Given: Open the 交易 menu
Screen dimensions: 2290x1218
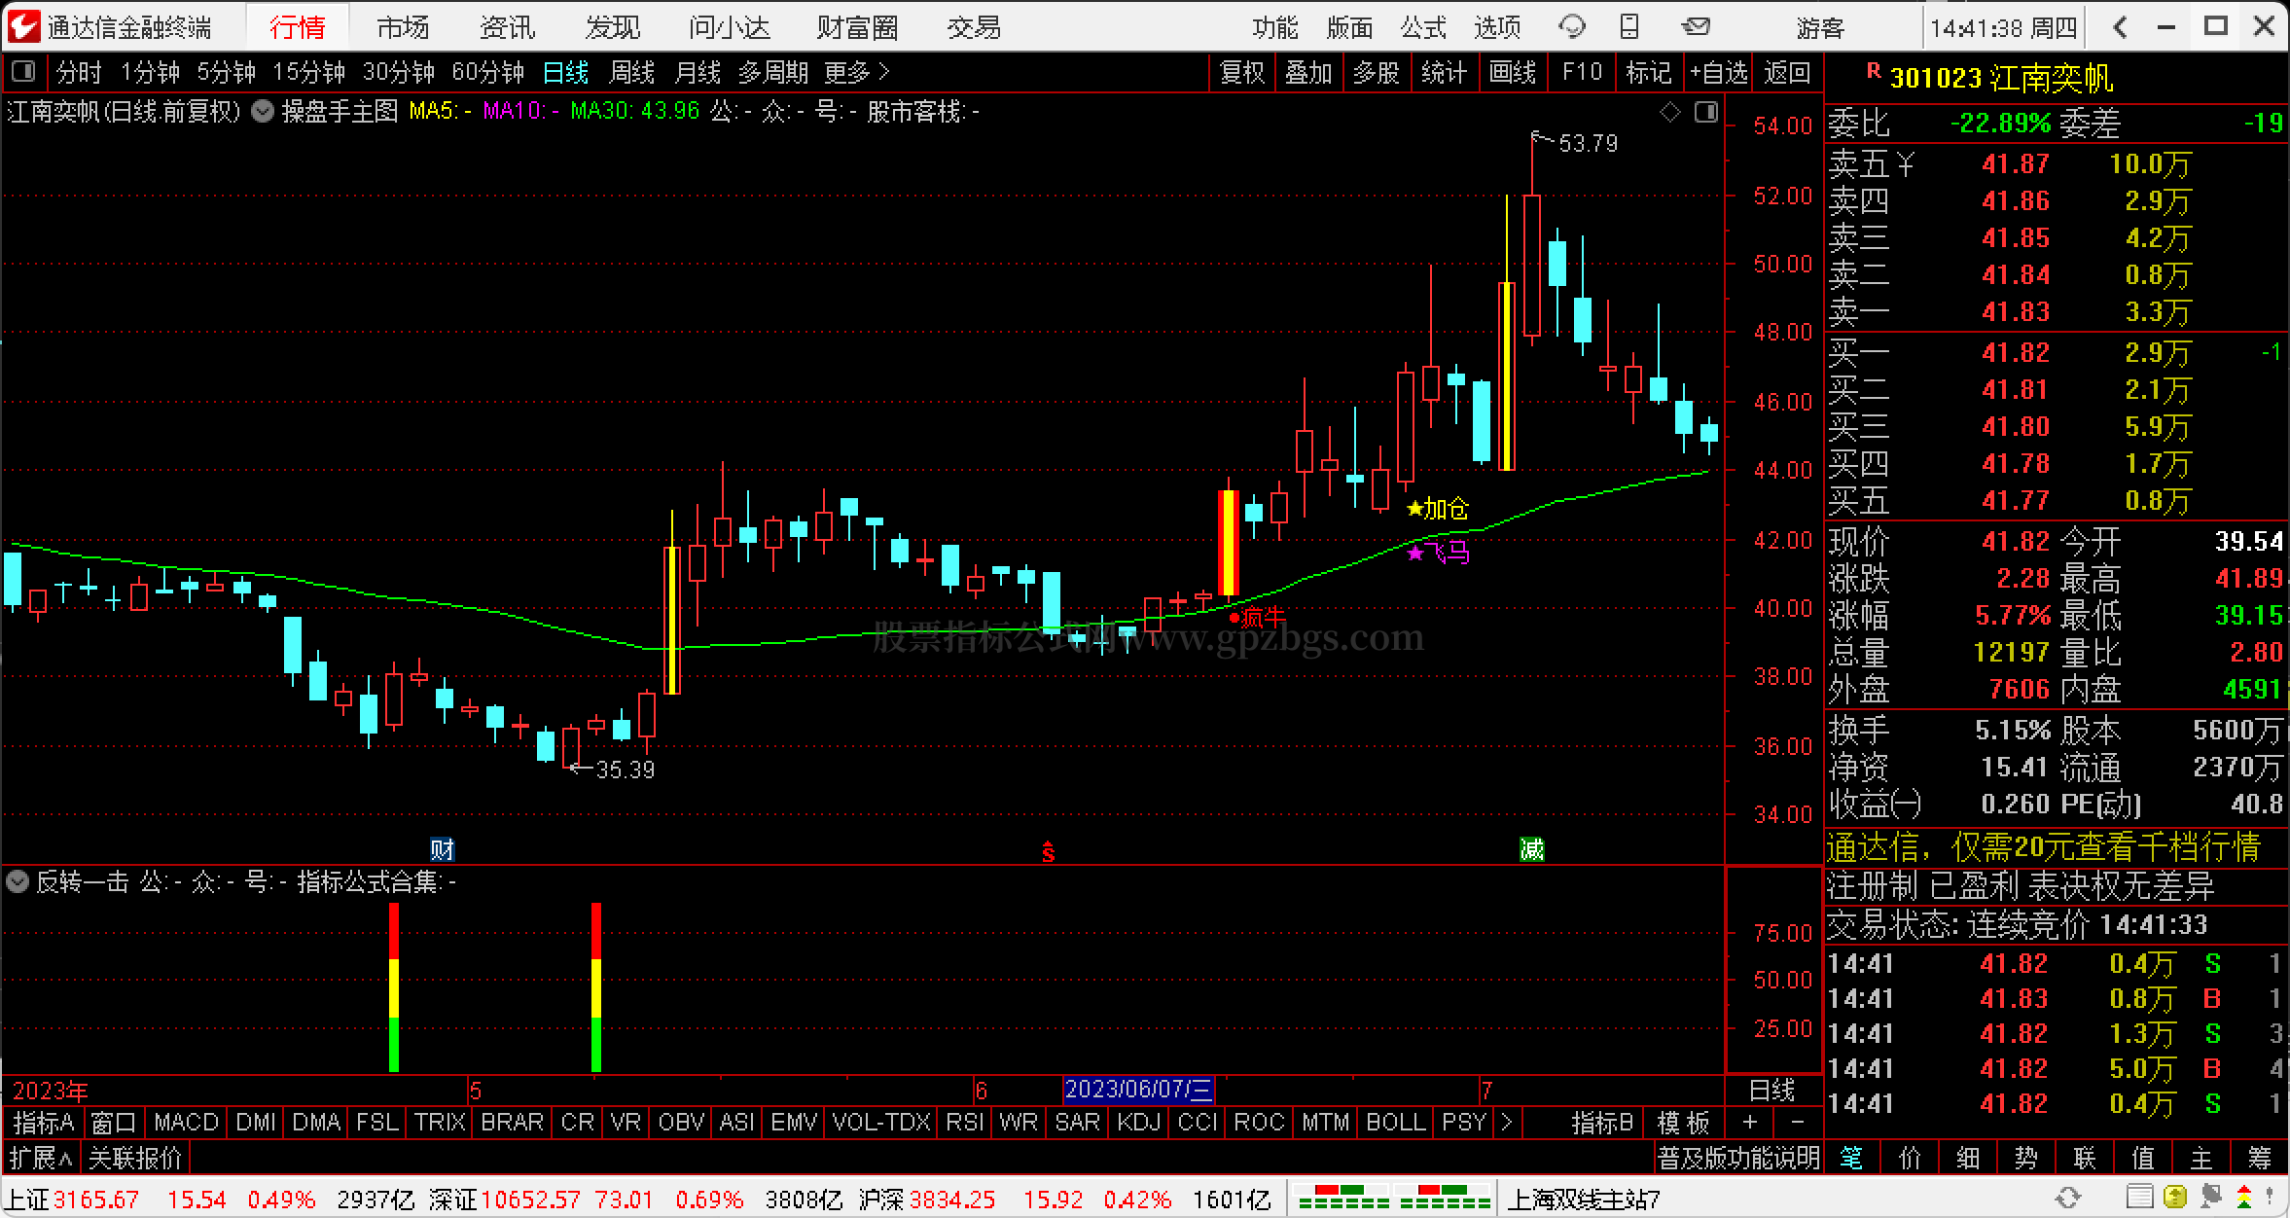Looking at the screenshot, I should pos(974,27).
